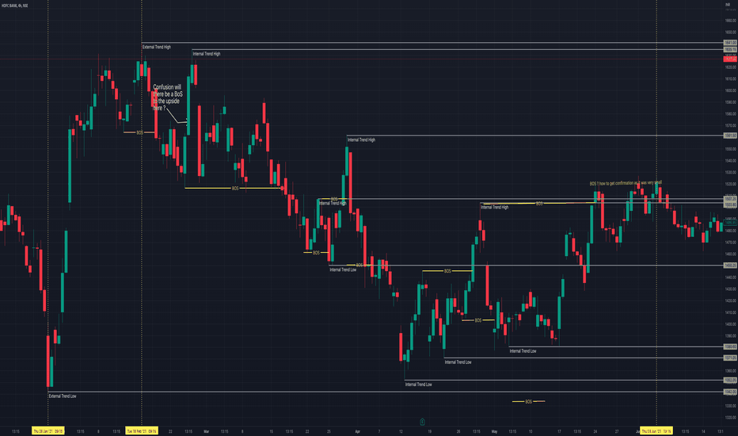Click the Mar label on the time axis
The width and height of the screenshot is (738, 436).
click(x=206, y=431)
